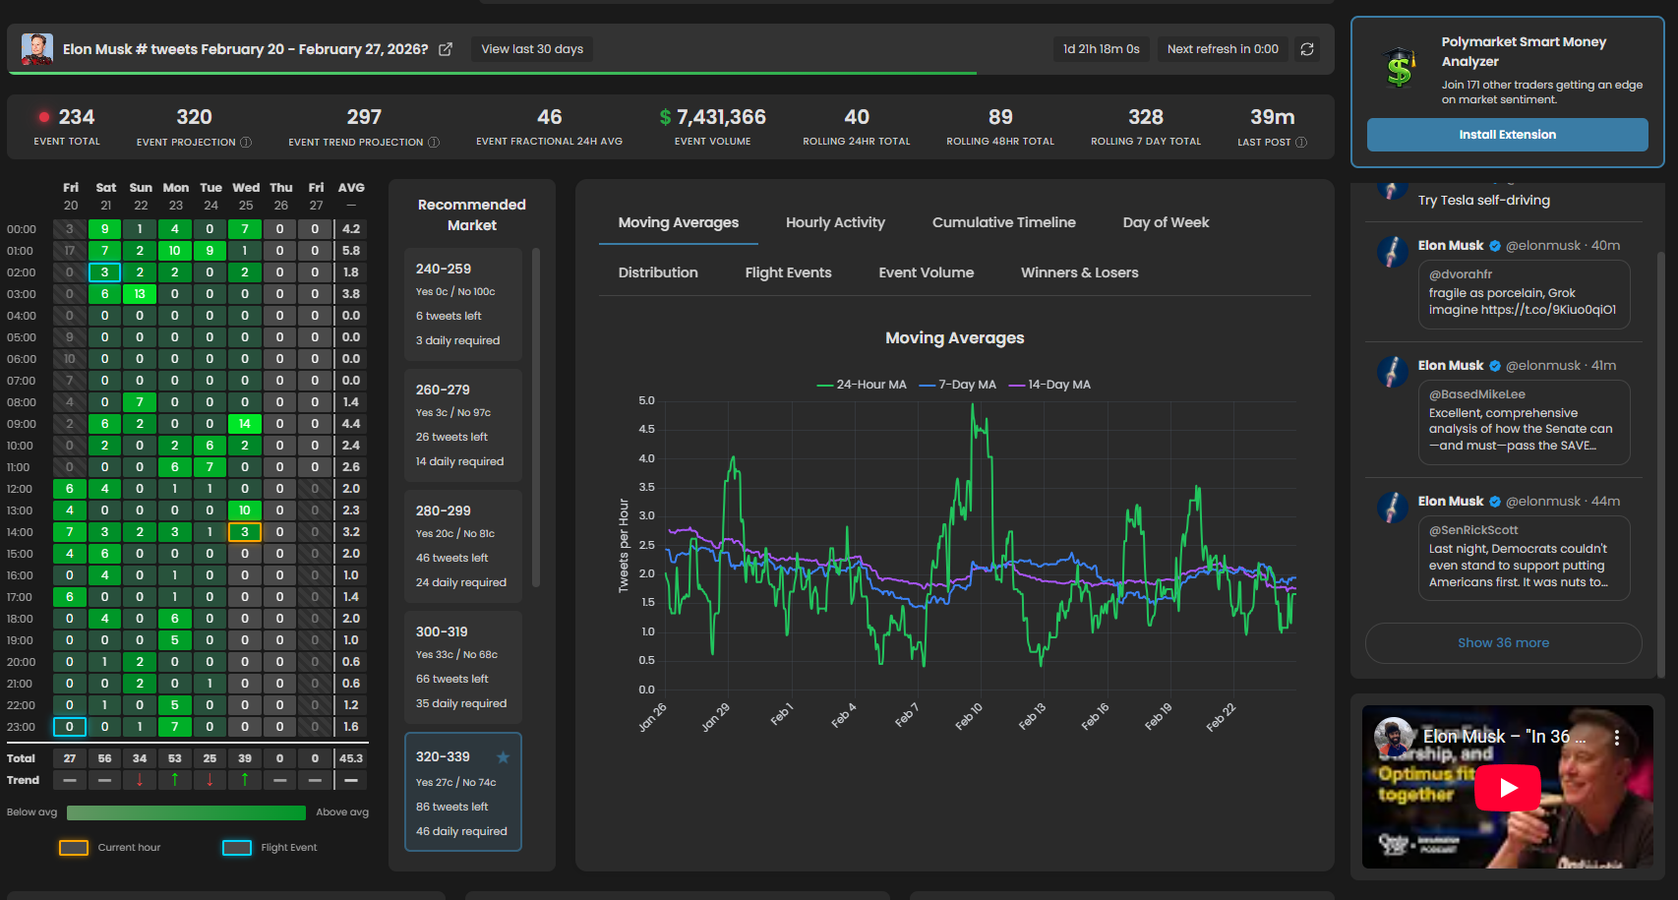This screenshot has width=1678, height=900.
Task: Click View last 30 days
Action: [531, 48]
